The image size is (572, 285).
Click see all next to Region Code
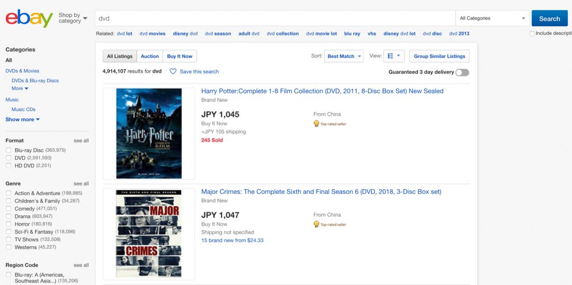81,265
